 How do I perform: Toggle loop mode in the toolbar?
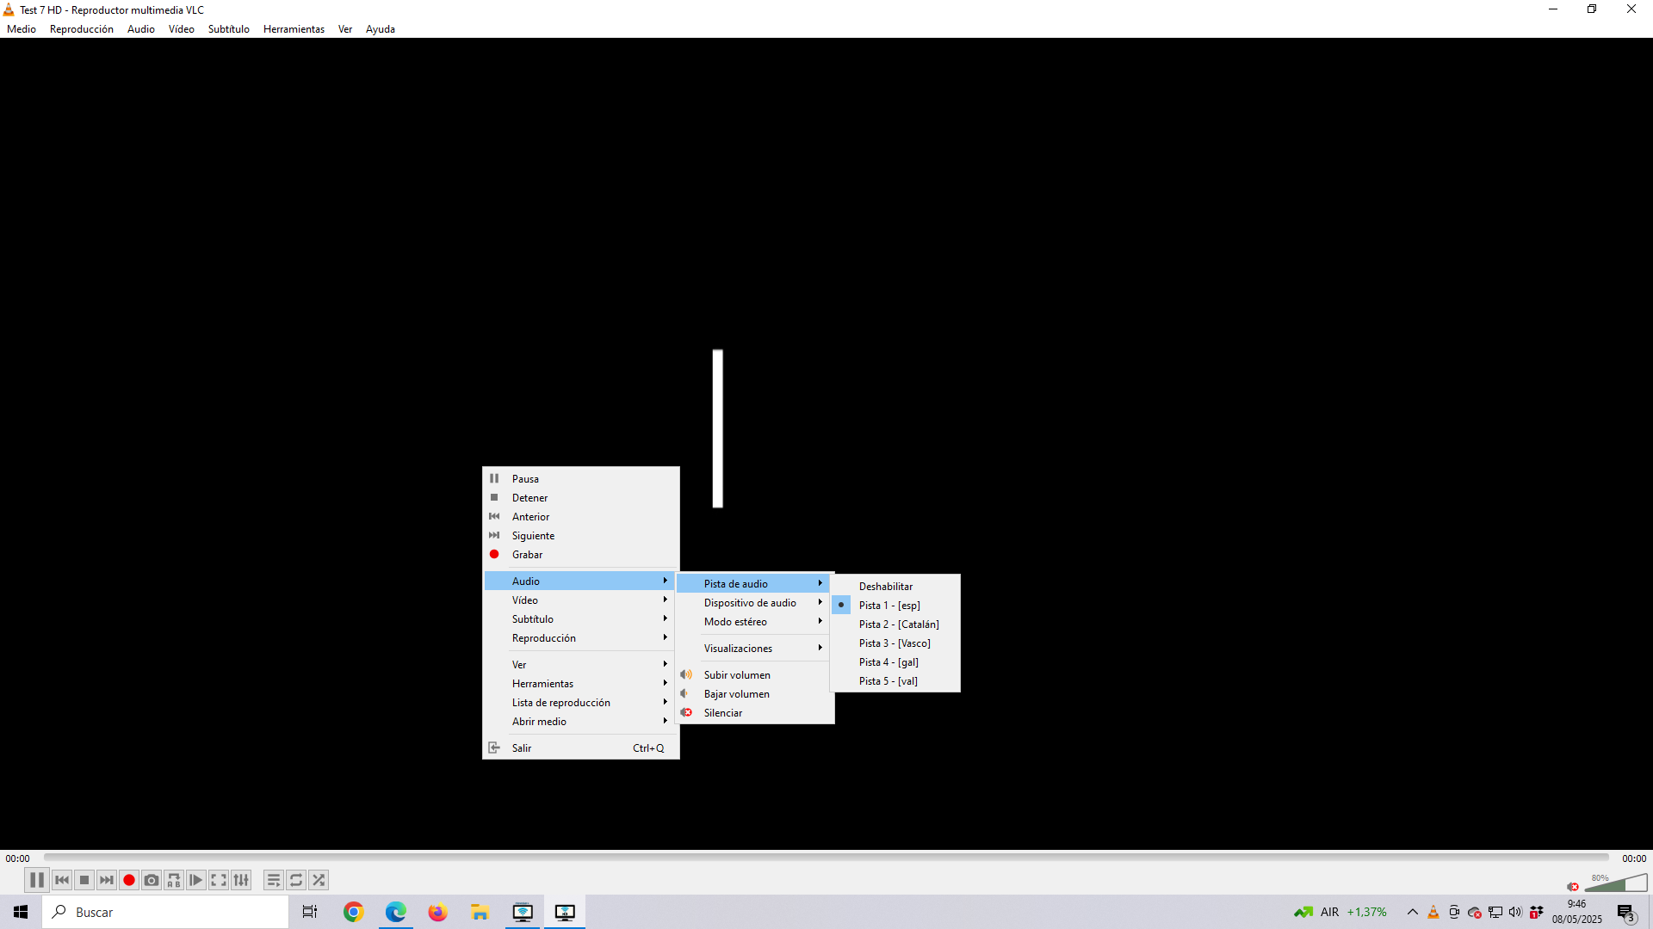pos(296,880)
